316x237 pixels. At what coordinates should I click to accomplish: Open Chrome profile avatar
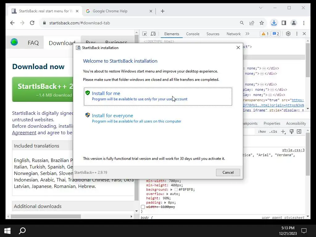(x=294, y=23)
